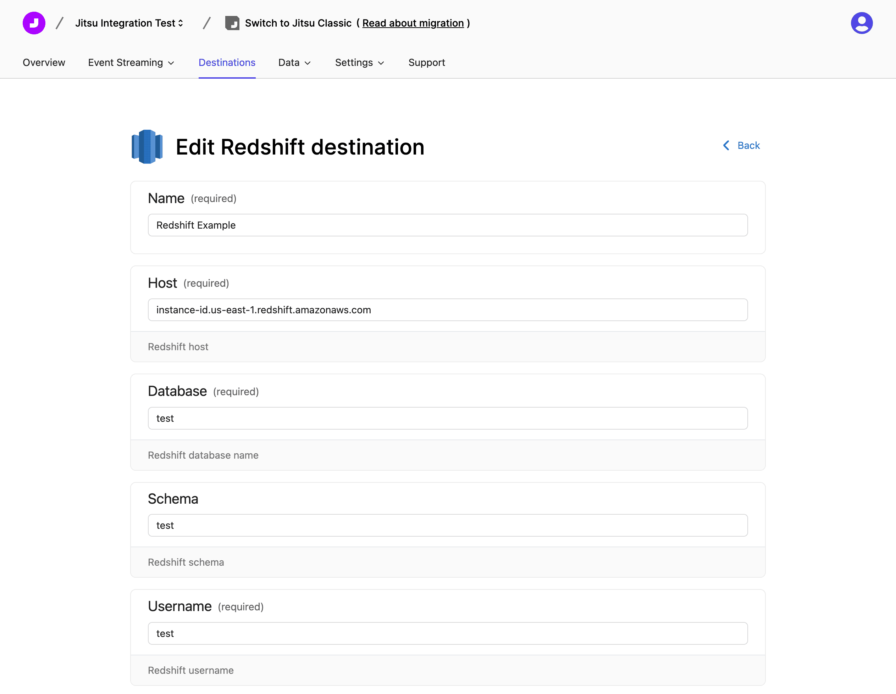Open the Support tab
Screen dimensions: 896x694
(x=426, y=63)
